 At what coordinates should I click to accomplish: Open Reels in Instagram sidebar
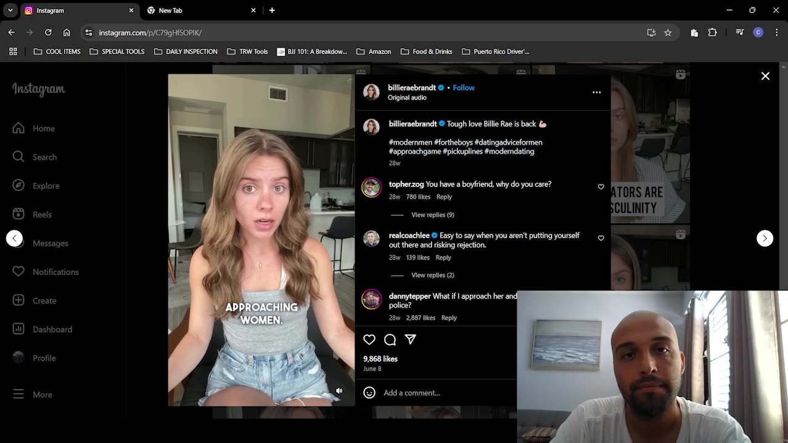click(x=33, y=214)
